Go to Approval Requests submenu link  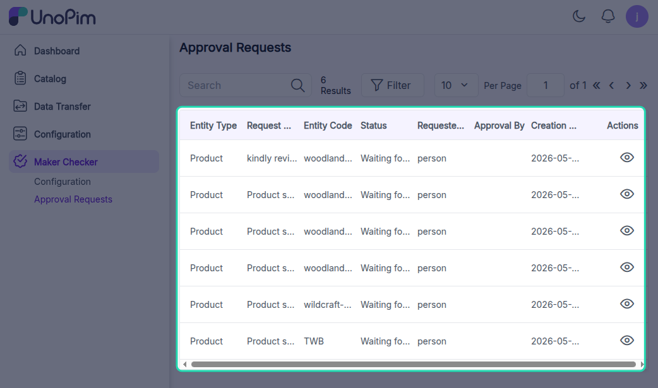tap(73, 199)
